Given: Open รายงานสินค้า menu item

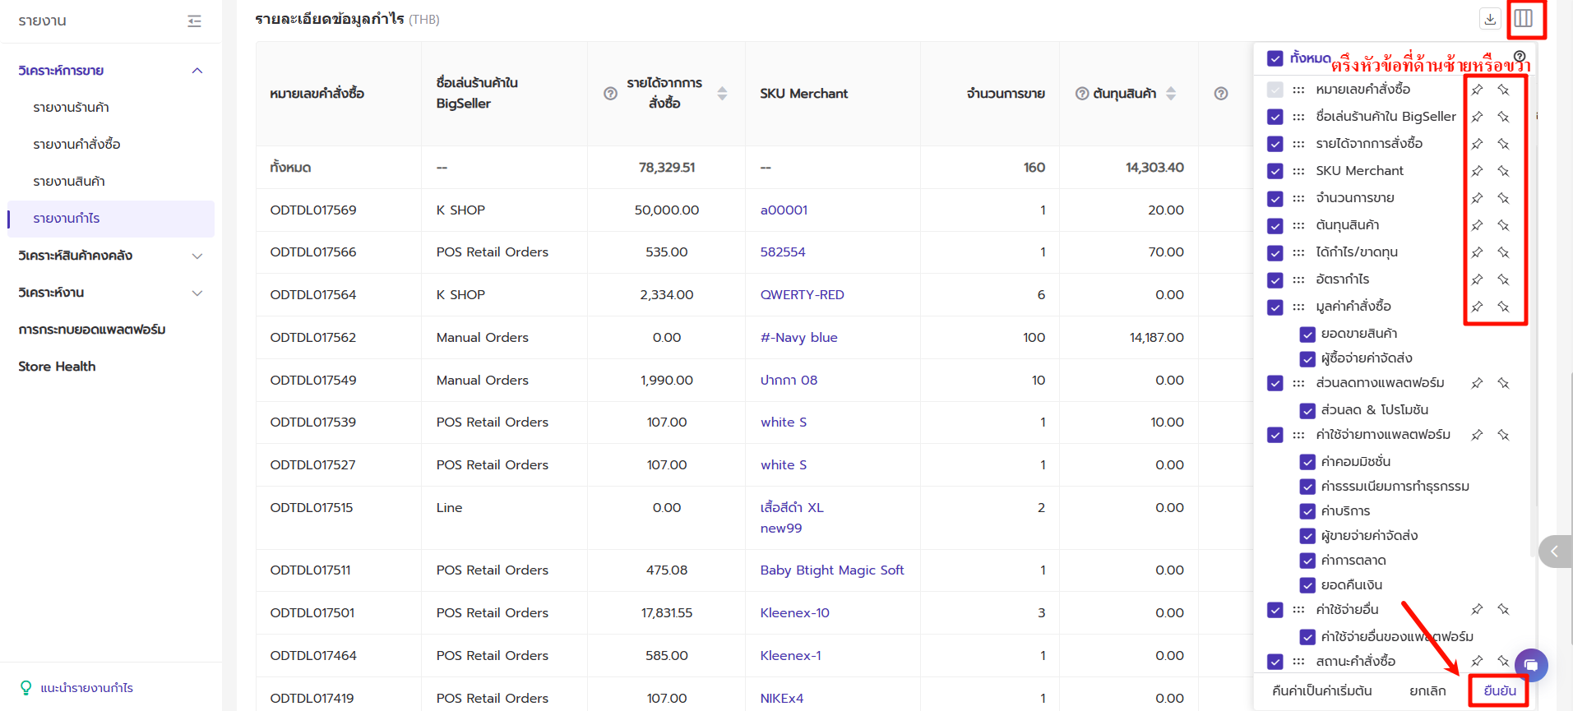Looking at the screenshot, I should click(69, 182).
